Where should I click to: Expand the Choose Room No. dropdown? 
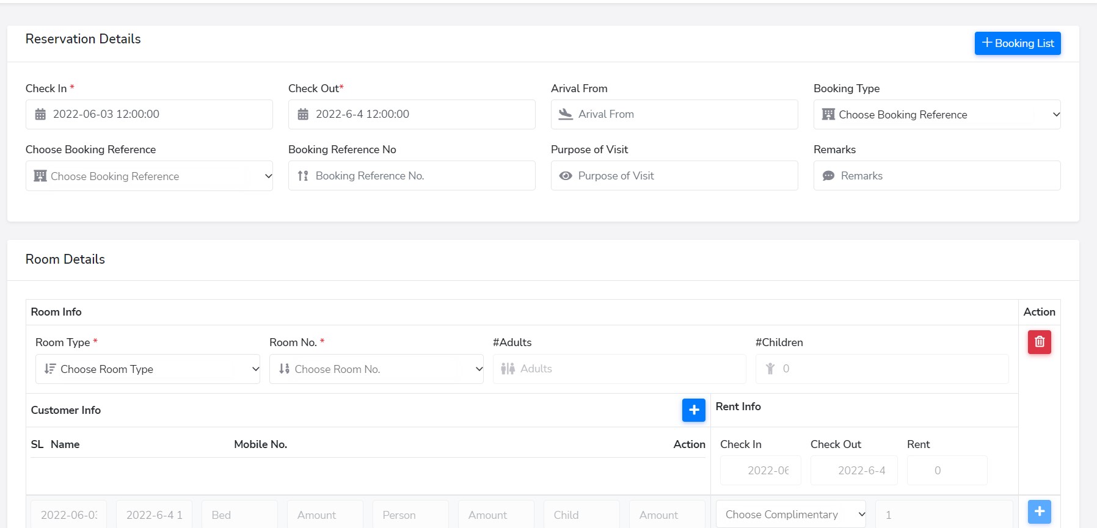coord(376,369)
